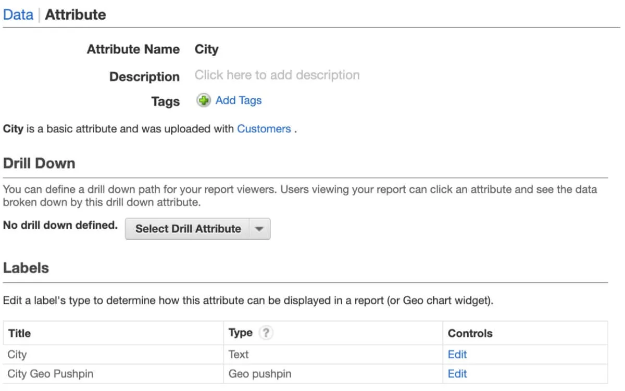This screenshot has width=625, height=391.
Task: Click the green plus Add Tags icon
Action: pyautogui.click(x=203, y=100)
